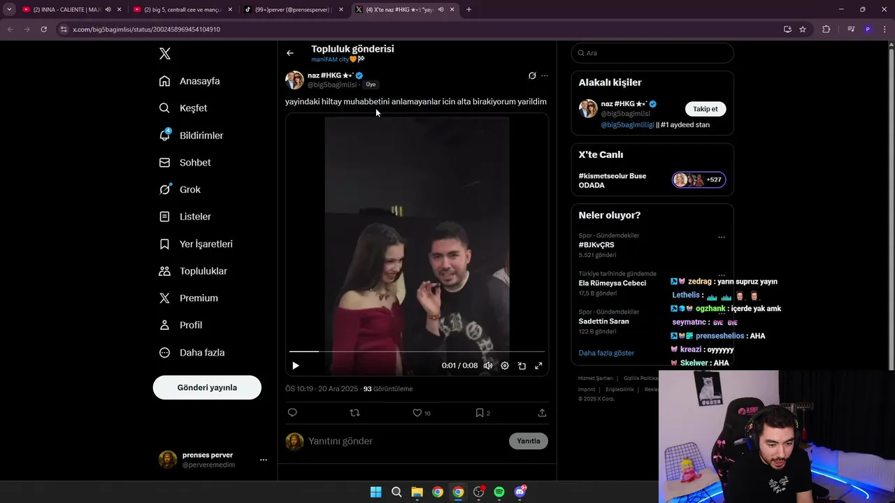895x503 pixels.
Task: Open the maniFAM city community link
Action: point(338,59)
